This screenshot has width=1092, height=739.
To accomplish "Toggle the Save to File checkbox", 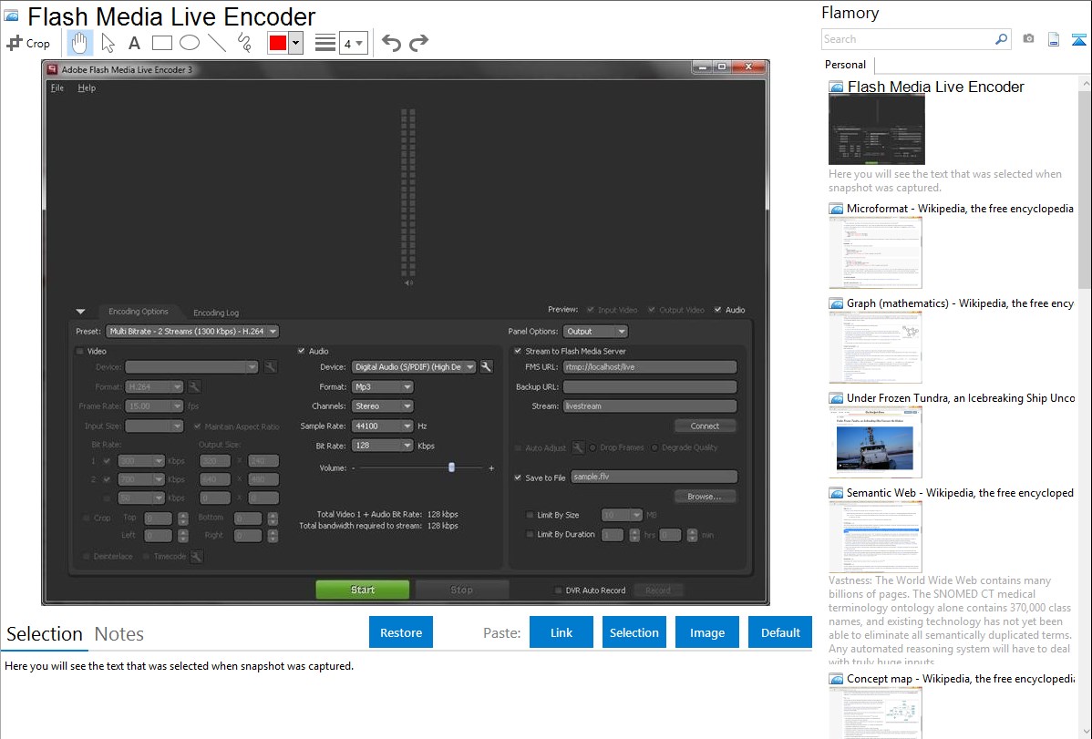I will click(x=518, y=477).
